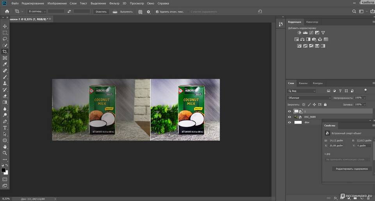This screenshot has height=201, width=375.
Task: Toggle lock position icon
Action: (x=314, y=104)
